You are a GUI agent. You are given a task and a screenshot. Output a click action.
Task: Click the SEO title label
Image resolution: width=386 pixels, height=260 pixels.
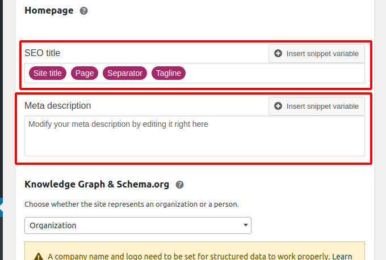(43, 53)
